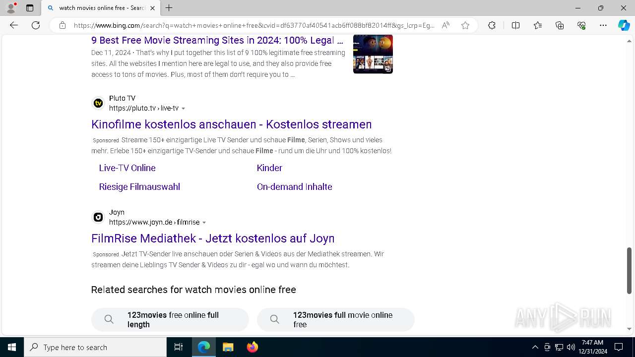Toggle split screen view
Screen dimensions: 635x357
[x=515, y=25]
